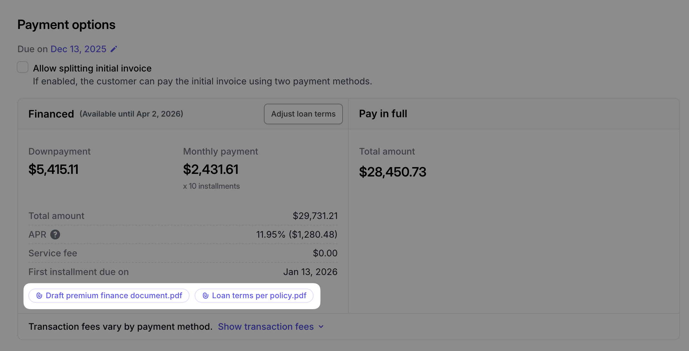Click the Adjust loan terms button
The image size is (689, 351).
point(303,114)
